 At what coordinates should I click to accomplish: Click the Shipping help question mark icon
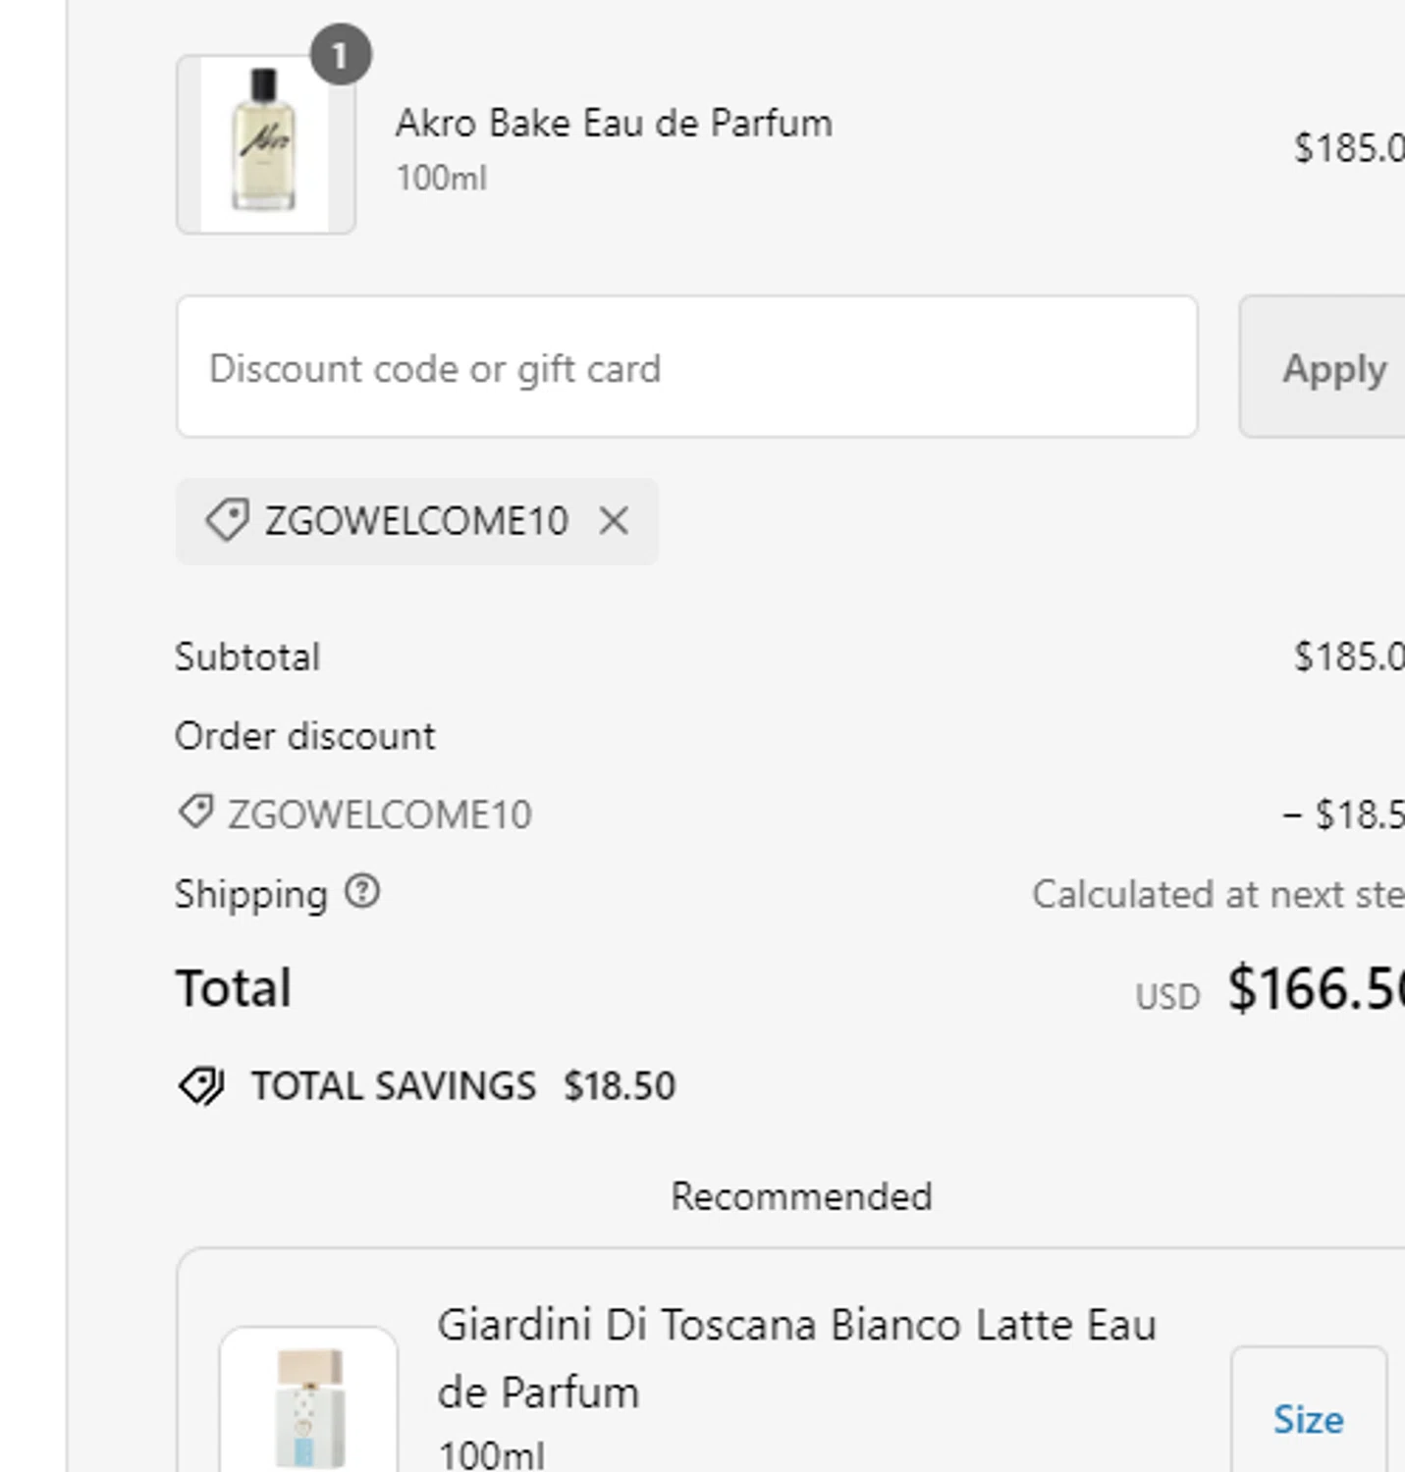pos(362,892)
